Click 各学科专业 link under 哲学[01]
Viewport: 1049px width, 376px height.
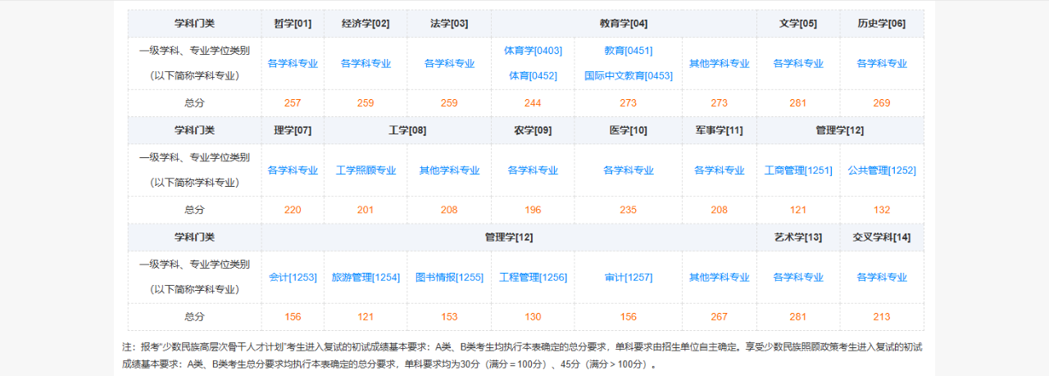[293, 64]
